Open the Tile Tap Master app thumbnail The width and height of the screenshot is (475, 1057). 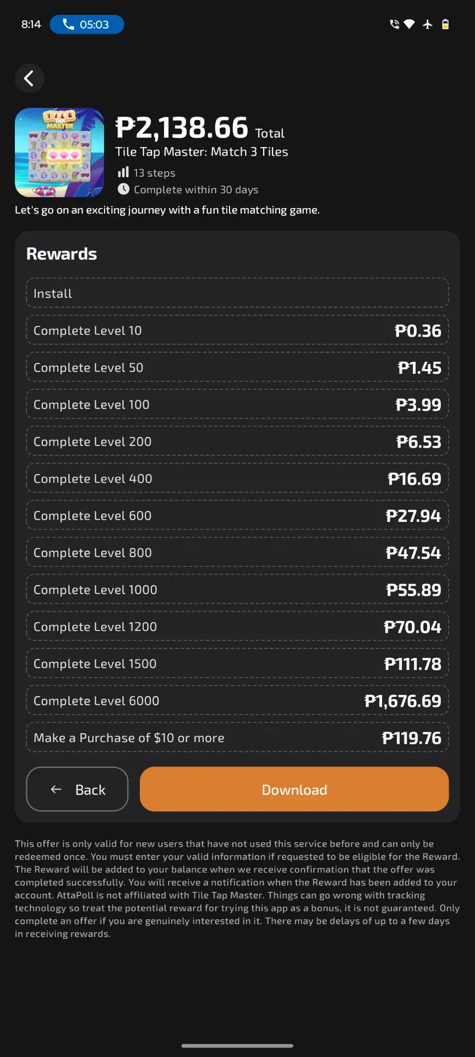(x=59, y=152)
